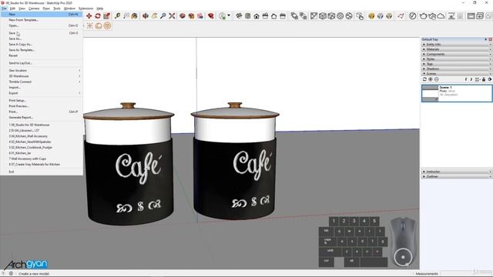The height and width of the screenshot is (277, 493).
Task: Open the Extensions menu
Action: [x=86, y=8]
